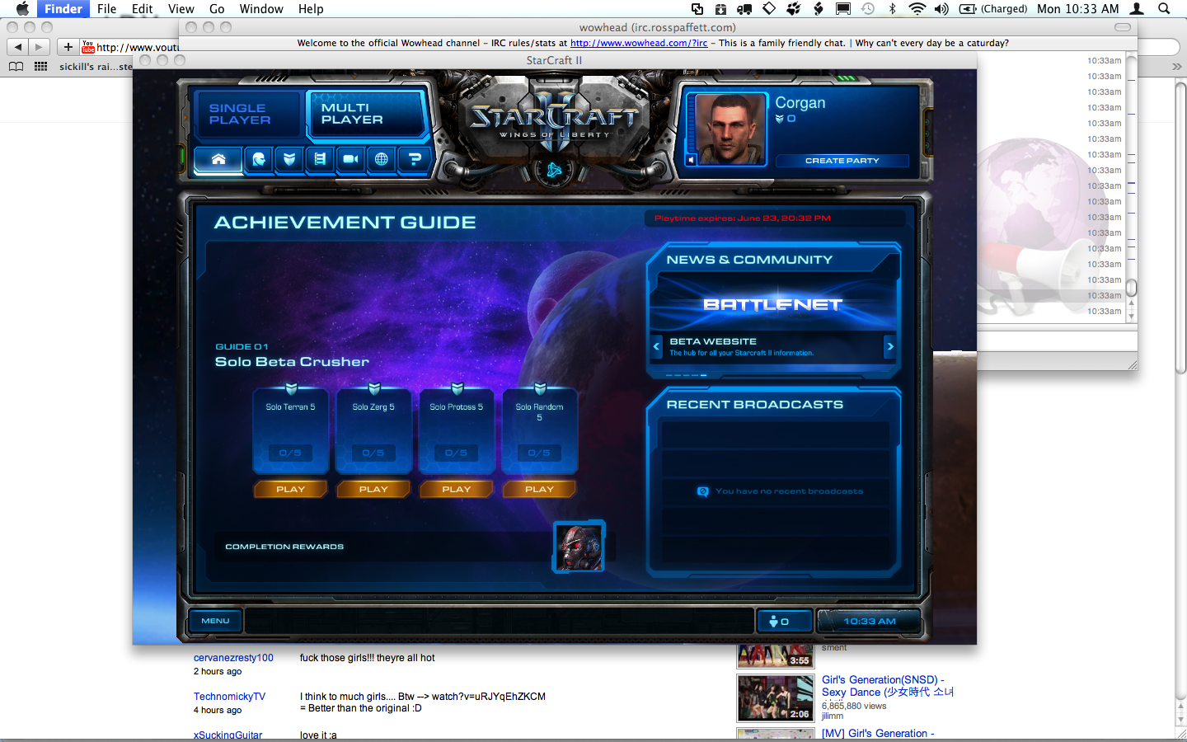Open TechnomickyTV's YouTube profile link
Viewport: 1187px width, 742px height.
tap(229, 697)
